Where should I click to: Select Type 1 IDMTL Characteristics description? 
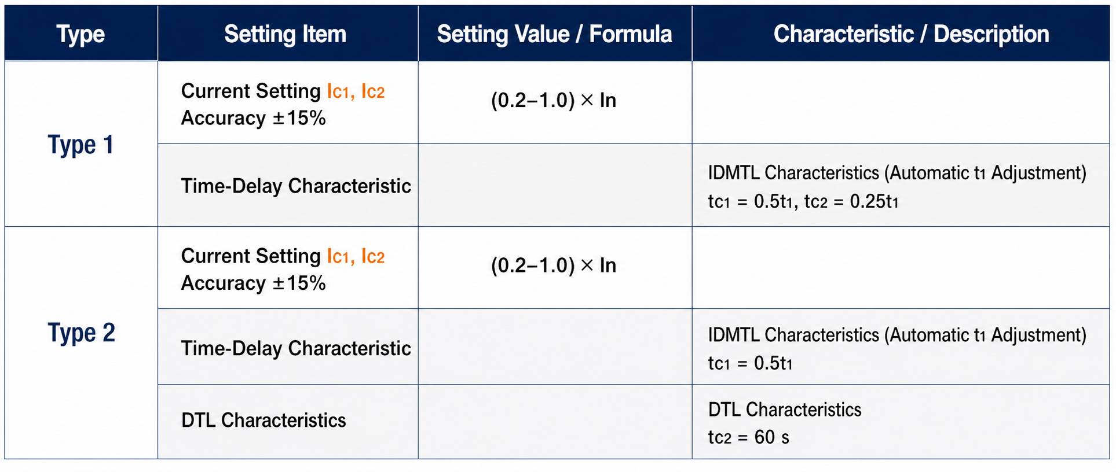(897, 173)
